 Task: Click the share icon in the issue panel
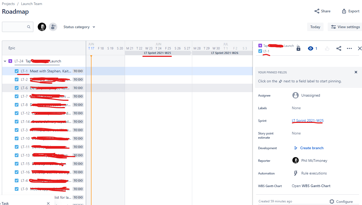[x=339, y=48]
